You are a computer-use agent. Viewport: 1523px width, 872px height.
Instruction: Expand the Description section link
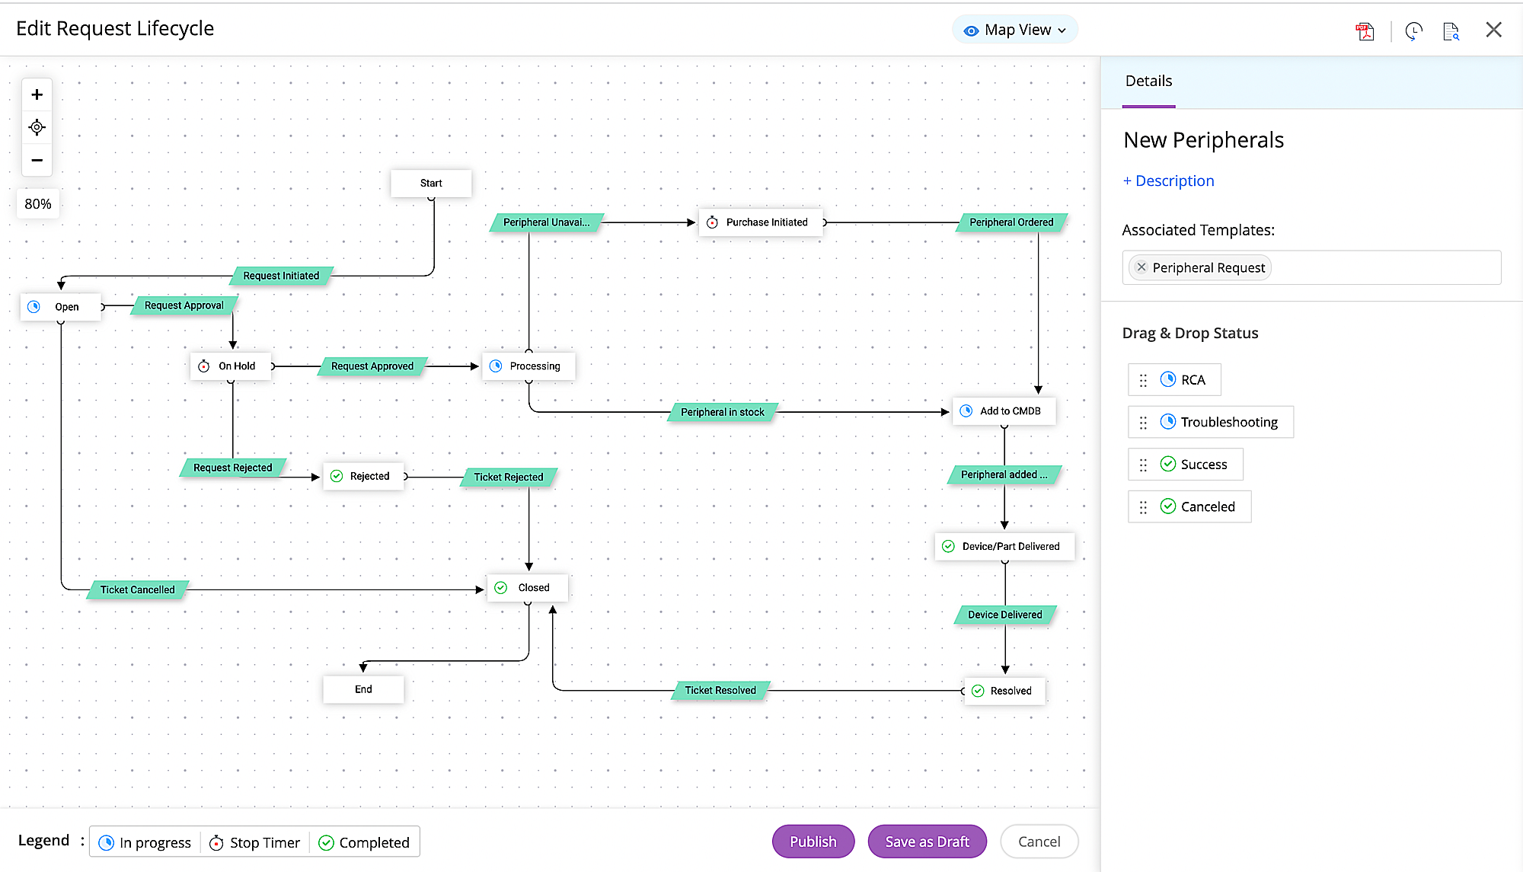click(1168, 181)
